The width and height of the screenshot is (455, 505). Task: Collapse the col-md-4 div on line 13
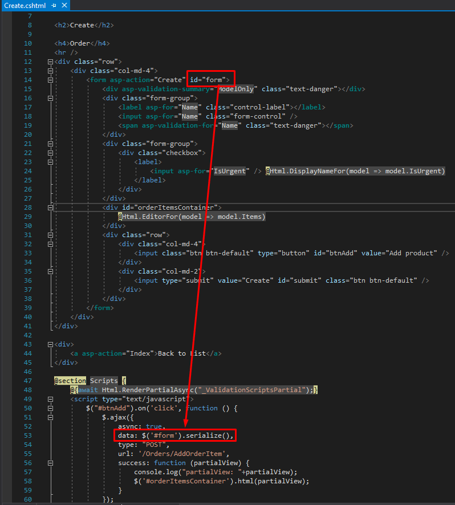click(x=50, y=71)
